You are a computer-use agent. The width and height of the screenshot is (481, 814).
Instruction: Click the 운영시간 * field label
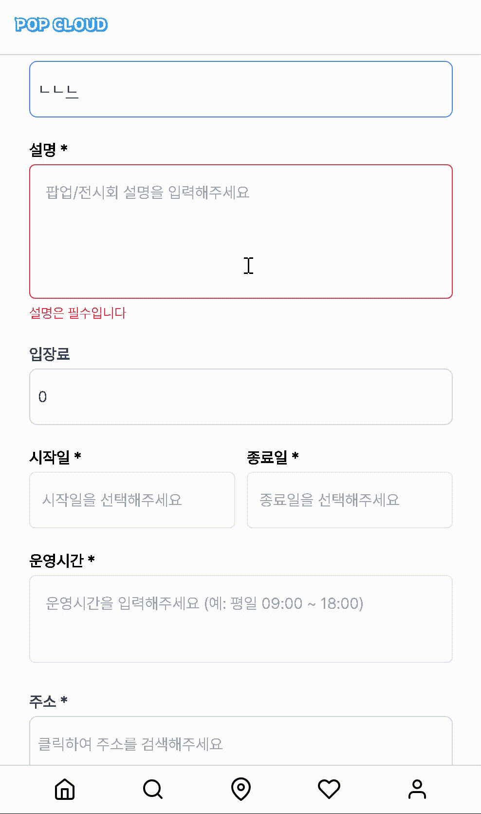[62, 561]
